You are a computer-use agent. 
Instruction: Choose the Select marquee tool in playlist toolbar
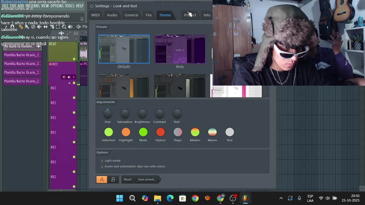tap(58, 27)
